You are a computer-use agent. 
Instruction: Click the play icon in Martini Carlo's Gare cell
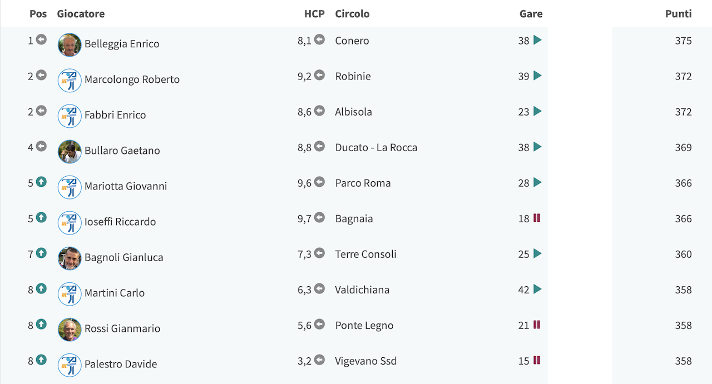pyautogui.click(x=537, y=289)
